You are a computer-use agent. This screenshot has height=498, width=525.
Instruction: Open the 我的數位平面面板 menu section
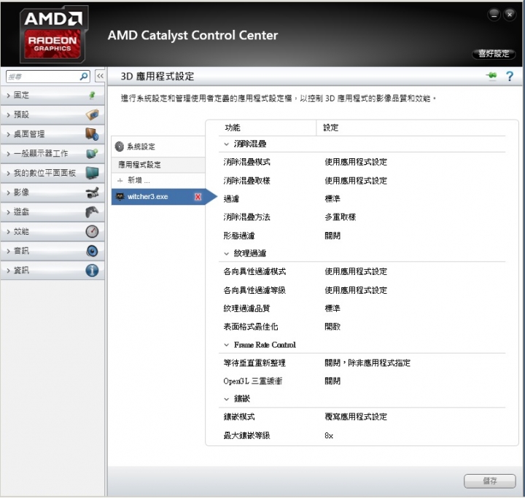tap(52, 173)
